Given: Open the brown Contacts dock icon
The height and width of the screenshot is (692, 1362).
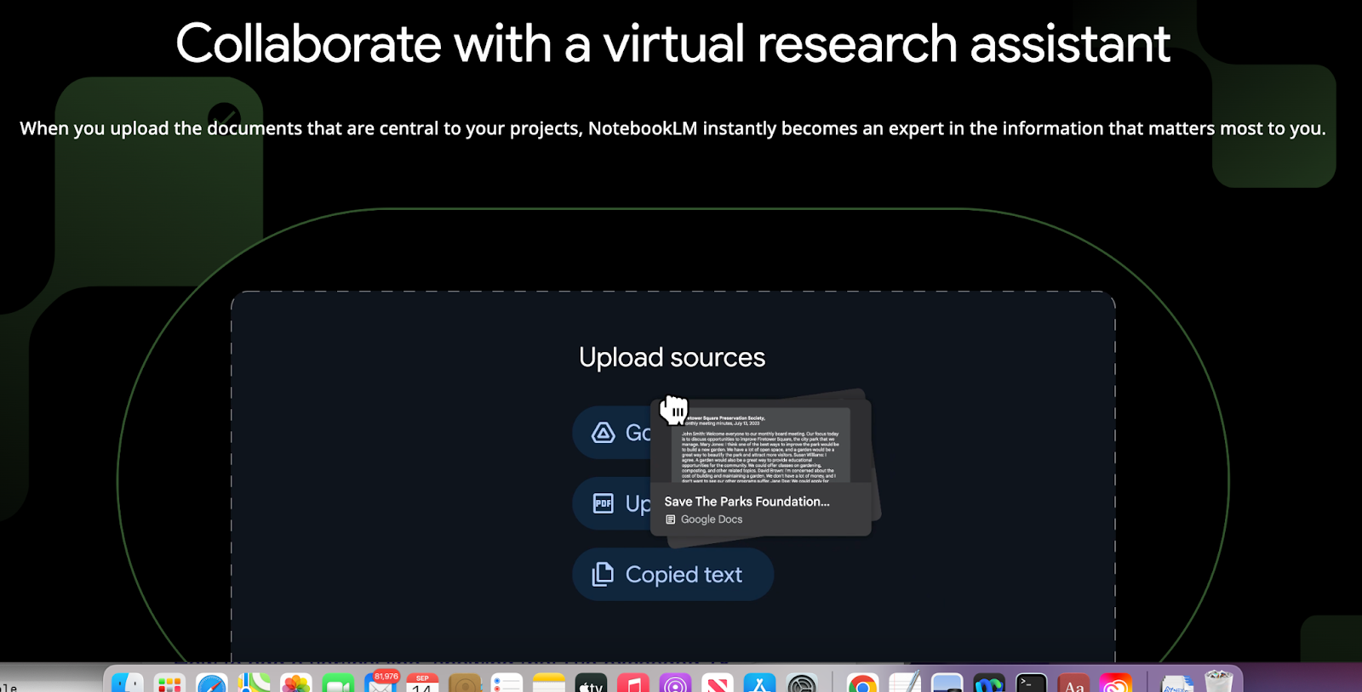Looking at the screenshot, I should pos(465,683).
